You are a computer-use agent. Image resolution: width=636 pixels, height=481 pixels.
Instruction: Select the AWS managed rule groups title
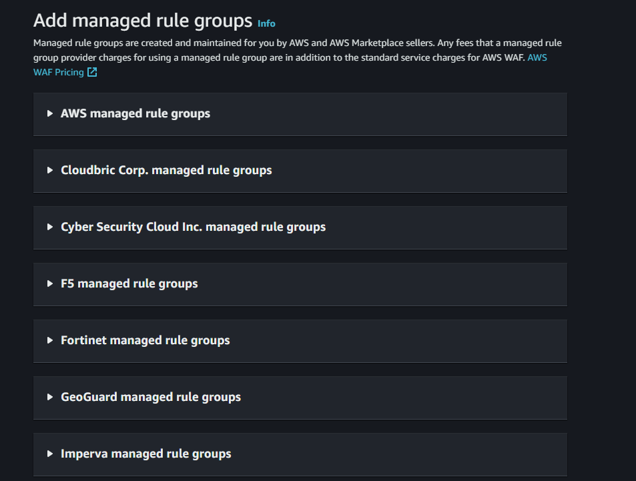point(135,113)
